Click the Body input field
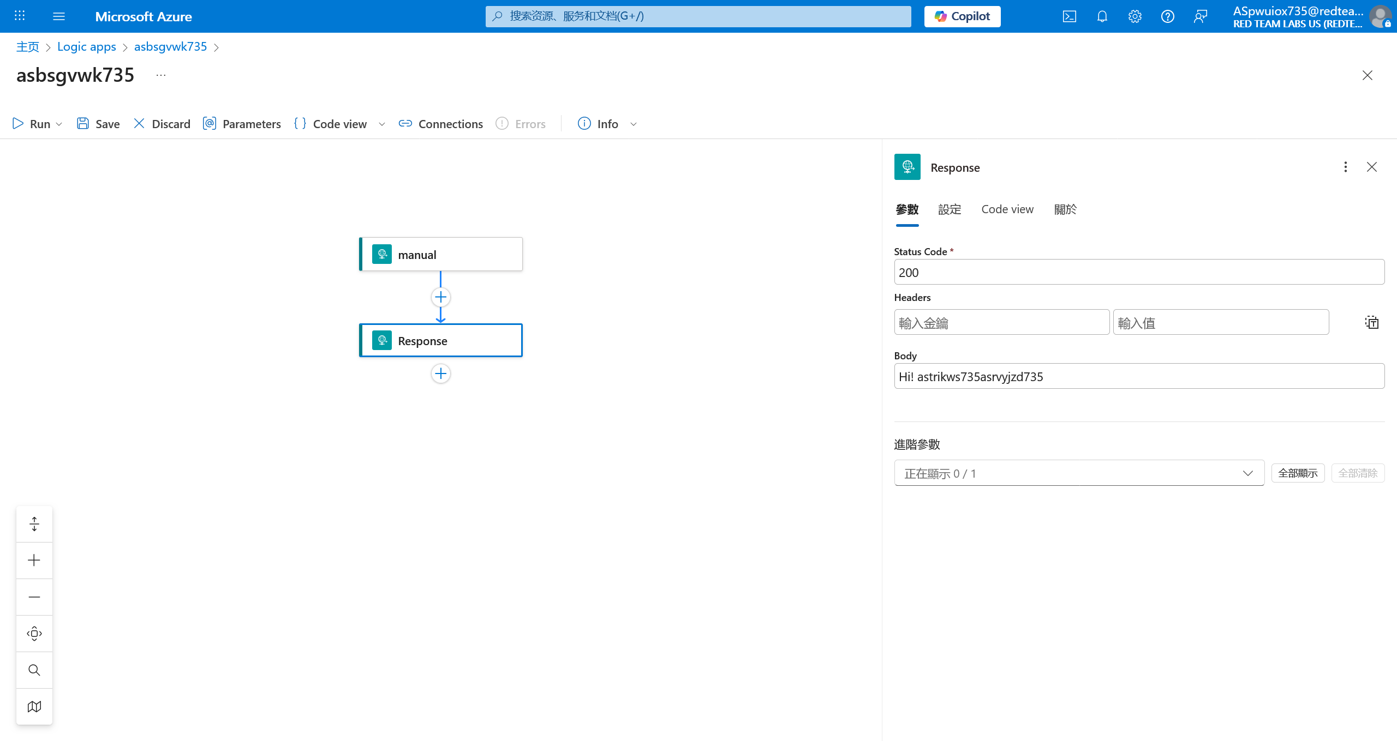Image resolution: width=1397 pixels, height=741 pixels. [1139, 376]
